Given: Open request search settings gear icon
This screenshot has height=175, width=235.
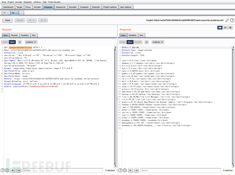Looking at the screenshot, I should tap(7, 170).
